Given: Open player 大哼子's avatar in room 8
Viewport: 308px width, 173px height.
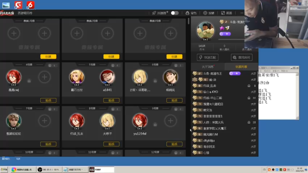Looking at the screenshot, I should pyautogui.click(x=107, y=121).
